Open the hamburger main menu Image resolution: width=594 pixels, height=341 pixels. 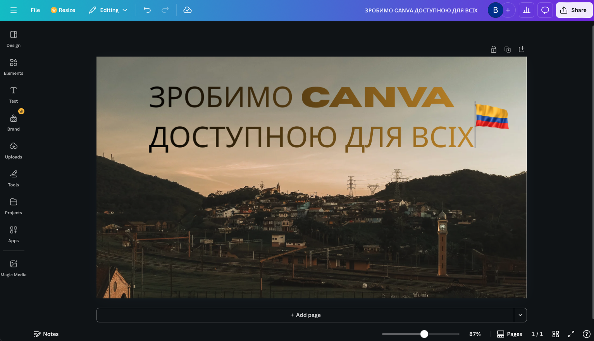coord(14,10)
